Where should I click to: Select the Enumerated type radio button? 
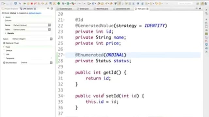4,63
